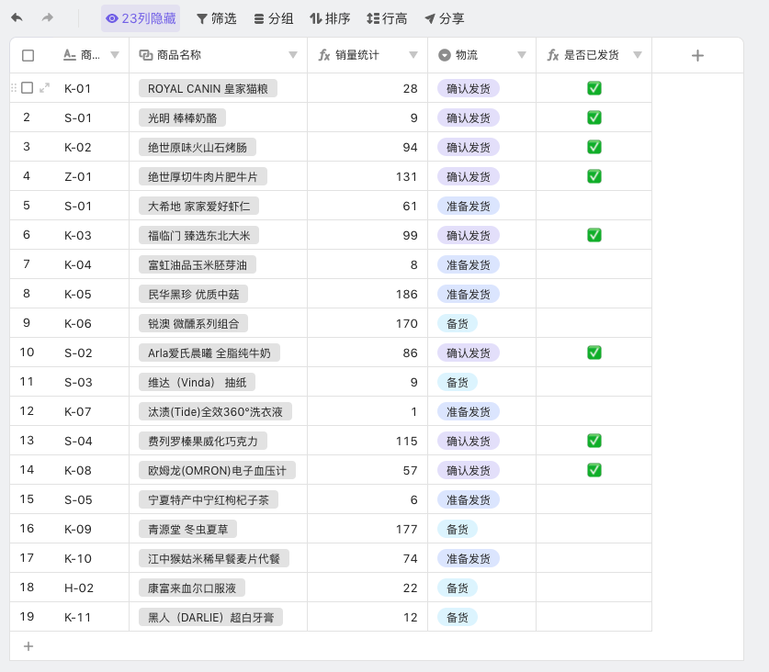The height and width of the screenshot is (672, 769).
Task: Expand row 1 record icon
Action: point(45,88)
